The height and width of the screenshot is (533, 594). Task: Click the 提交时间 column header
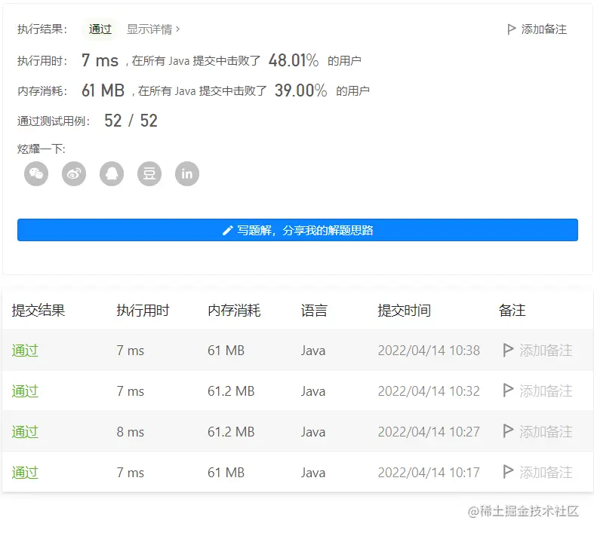pyautogui.click(x=405, y=310)
